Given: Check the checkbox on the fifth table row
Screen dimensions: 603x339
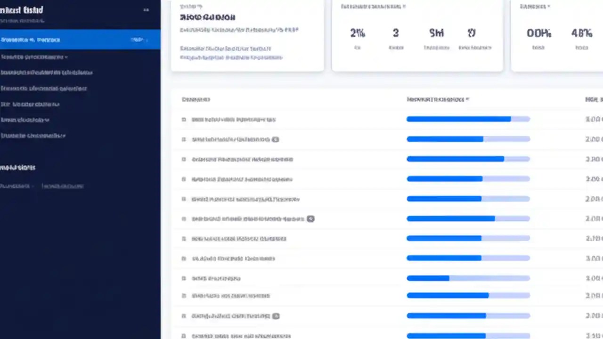Looking at the screenshot, I should tap(184, 199).
